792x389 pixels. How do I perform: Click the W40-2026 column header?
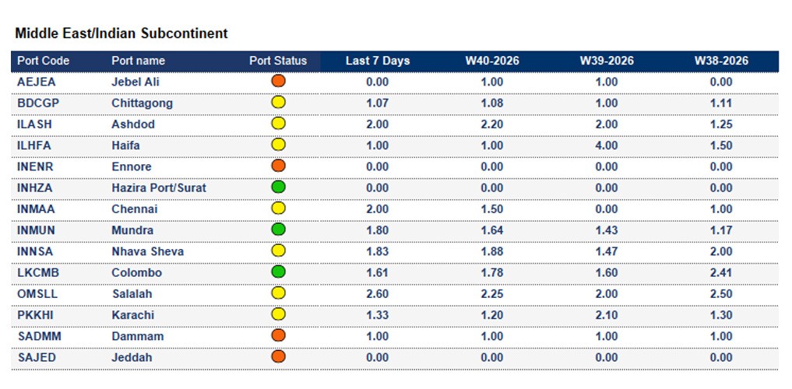pyautogui.click(x=492, y=61)
